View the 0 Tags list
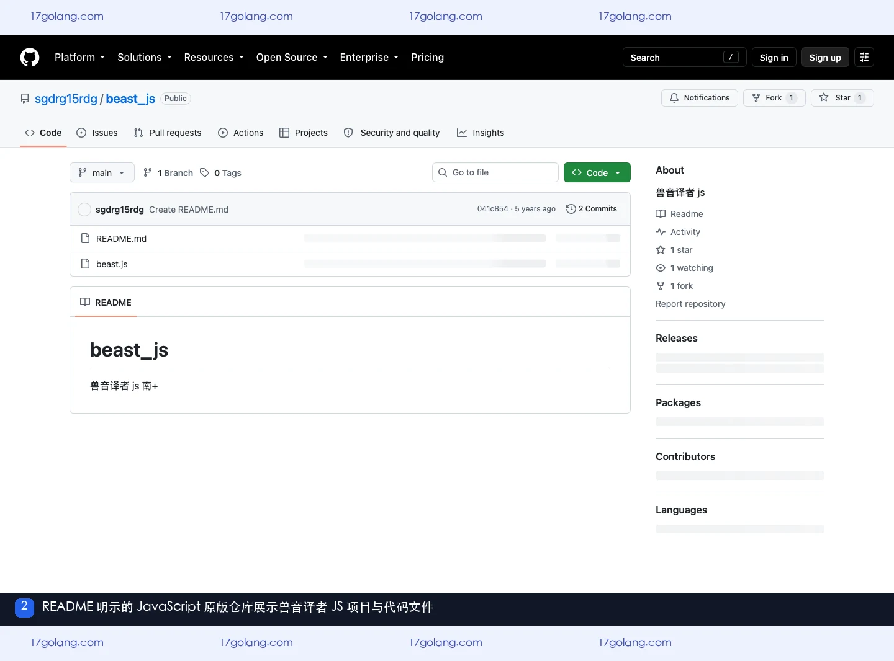The image size is (894, 661). click(x=220, y=173)
